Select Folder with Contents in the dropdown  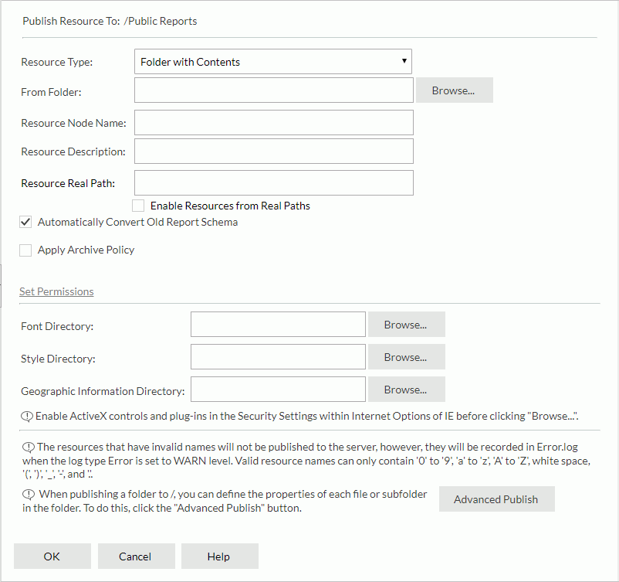click(273, 61)
